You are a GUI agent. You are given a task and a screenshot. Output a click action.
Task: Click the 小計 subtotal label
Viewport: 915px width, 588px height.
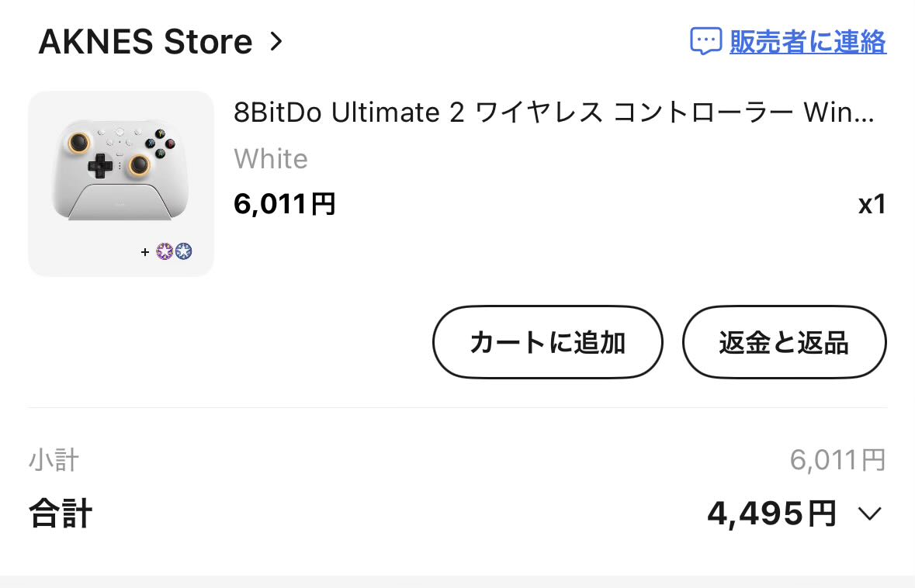coord(54,460)
